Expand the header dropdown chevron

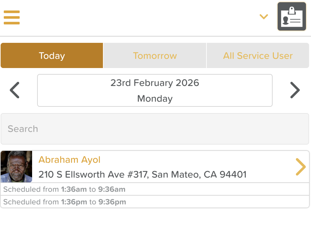tap(263, 17)
